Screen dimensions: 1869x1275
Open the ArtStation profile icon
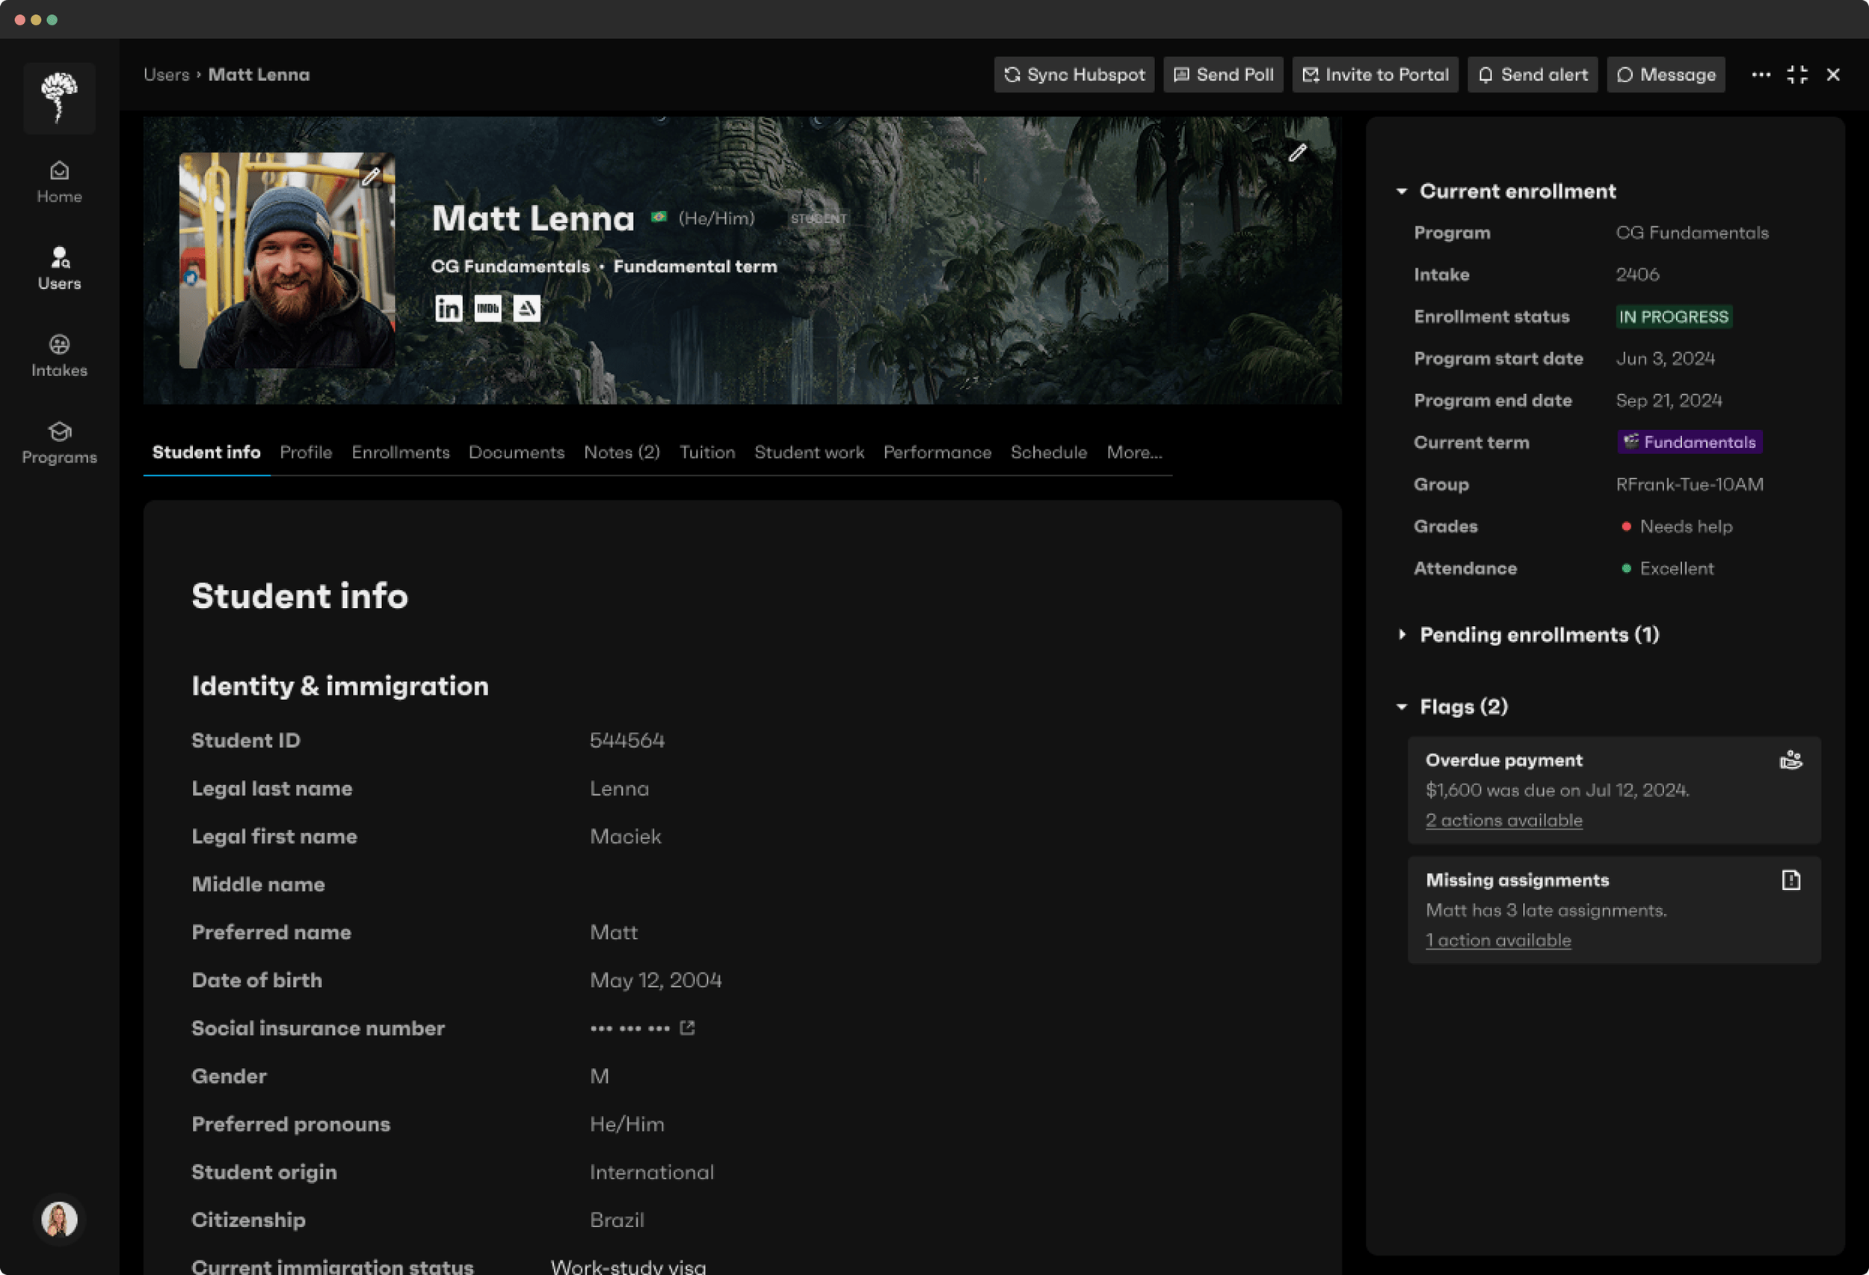(x=527, y=308)
